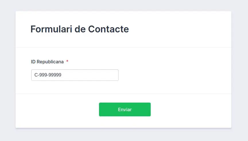Click the Formulari de Contacte heading
Image resolution: width=248 pixels, height=141 pixels.
point(80,29)
